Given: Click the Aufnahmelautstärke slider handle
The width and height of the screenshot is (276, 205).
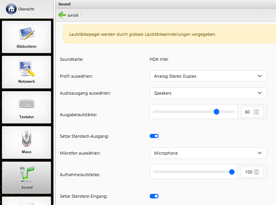Looking at the screenshot, I should click(232, 172).
